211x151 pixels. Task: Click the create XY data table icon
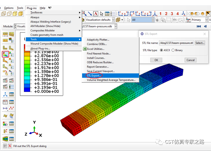pyautogui.click(x=5, y=102)
